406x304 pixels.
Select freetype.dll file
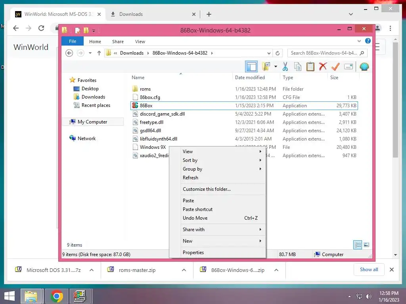pyautogui.click(x=151, y=122)
